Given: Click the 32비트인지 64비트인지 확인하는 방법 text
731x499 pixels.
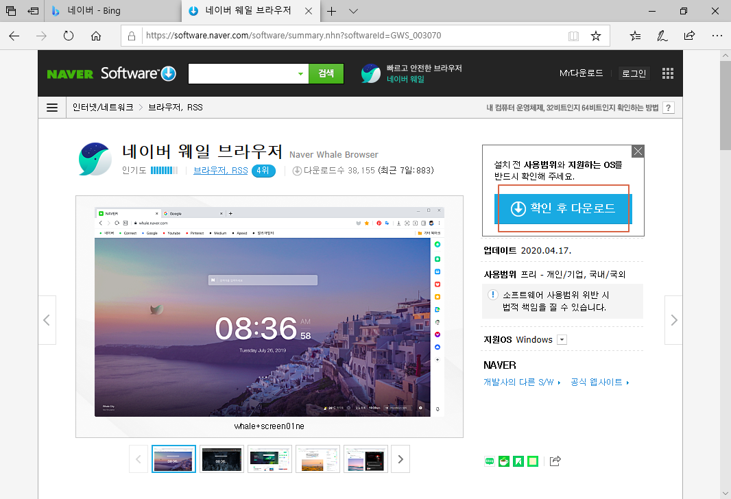Looking at the screenshot, I should coord(602,108).
